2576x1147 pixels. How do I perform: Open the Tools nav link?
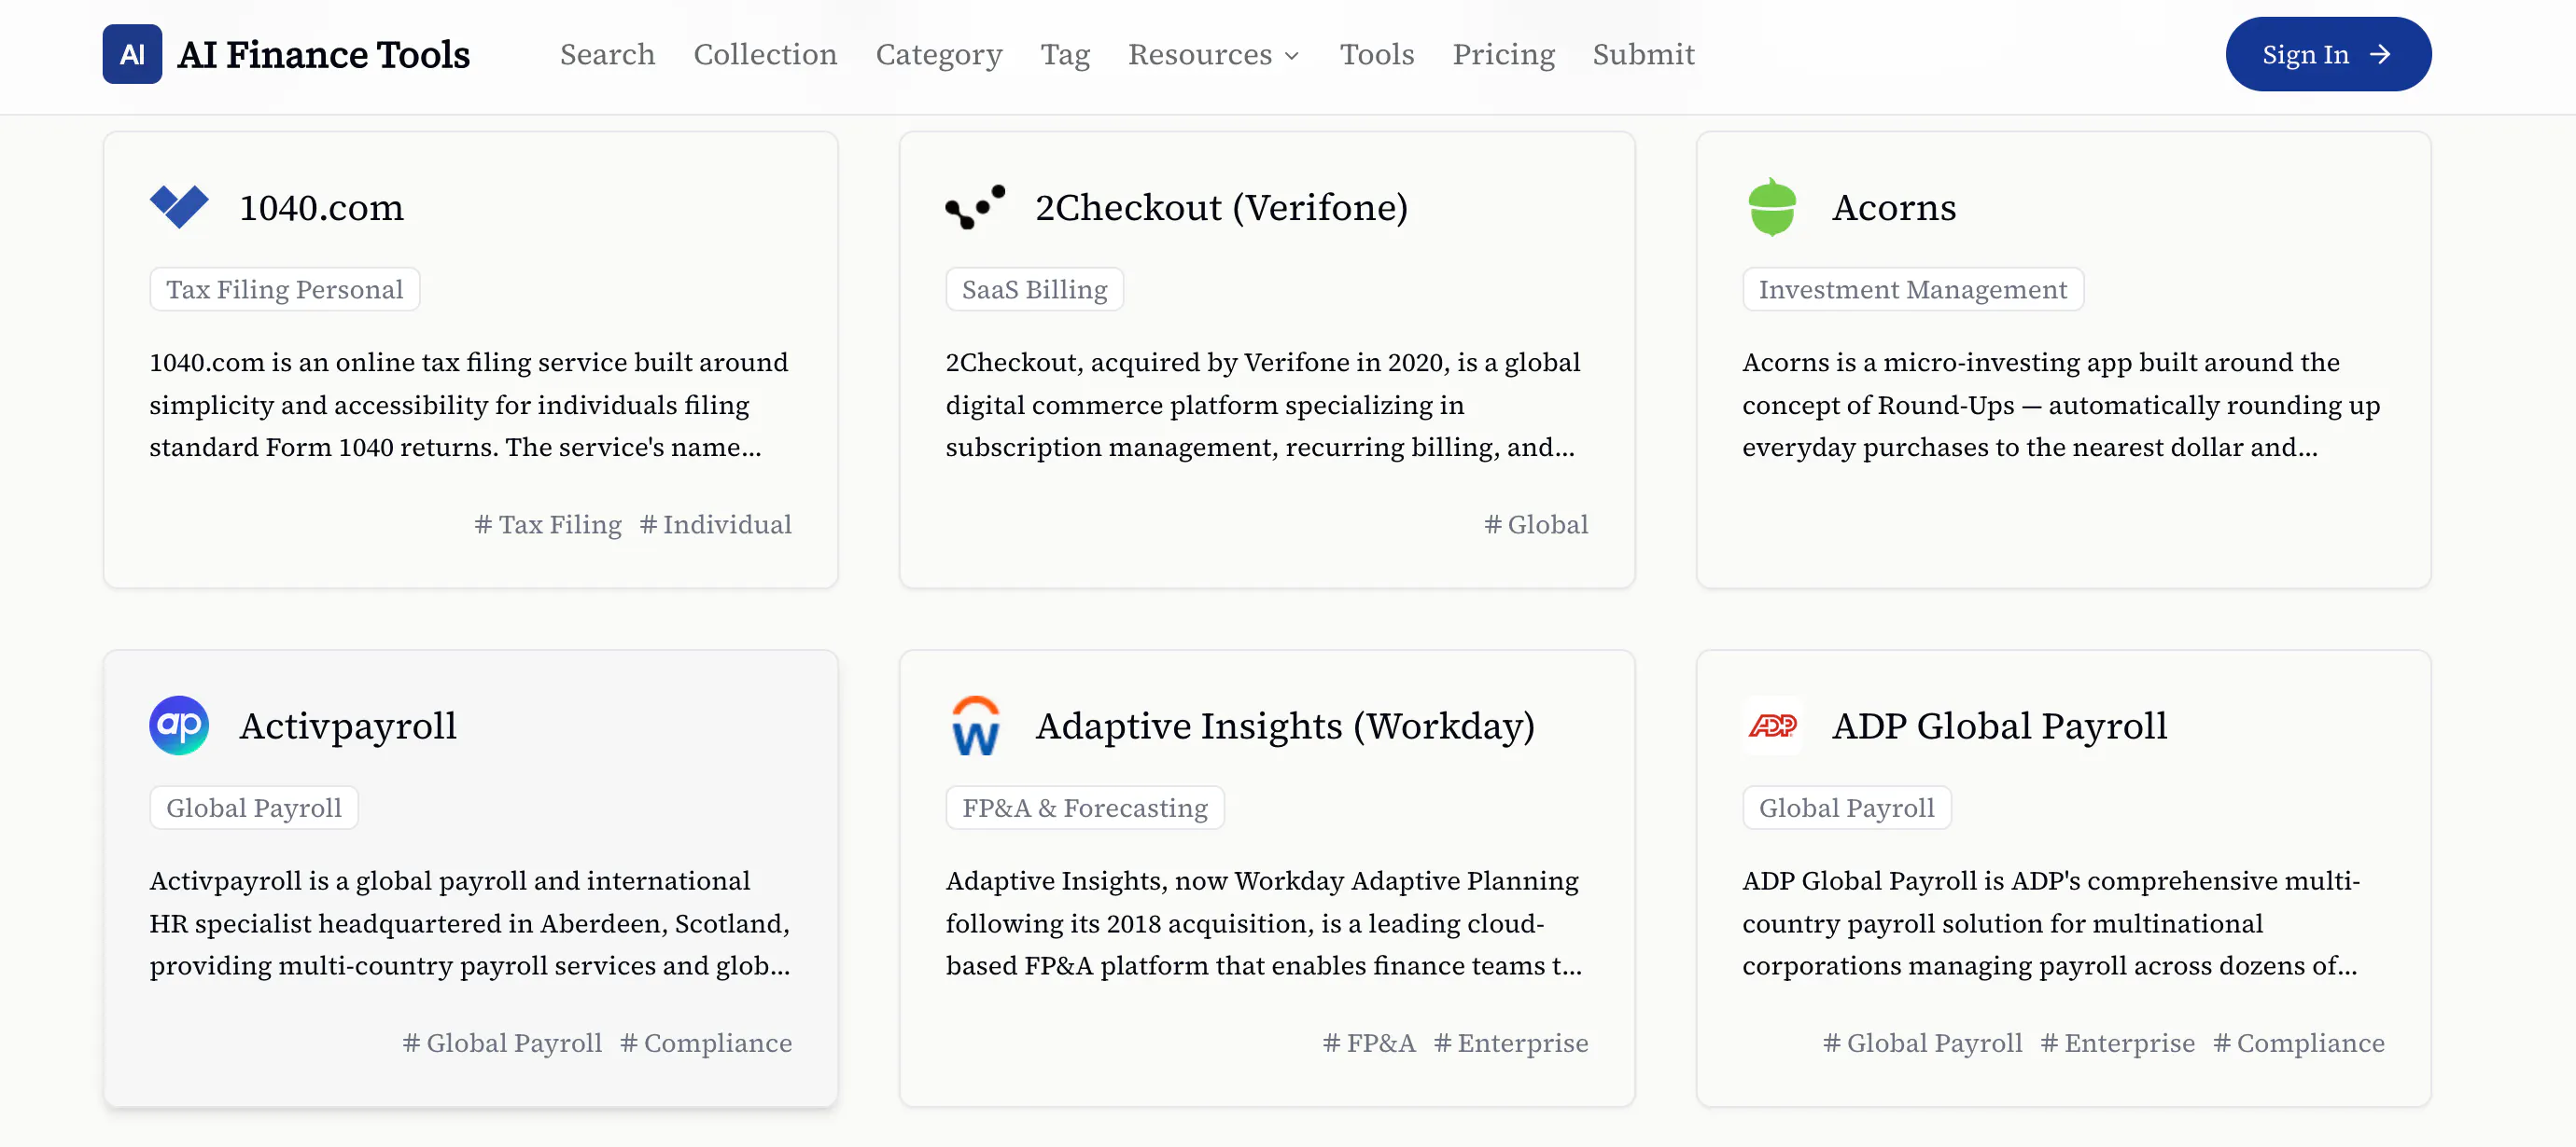point(1377,54)
